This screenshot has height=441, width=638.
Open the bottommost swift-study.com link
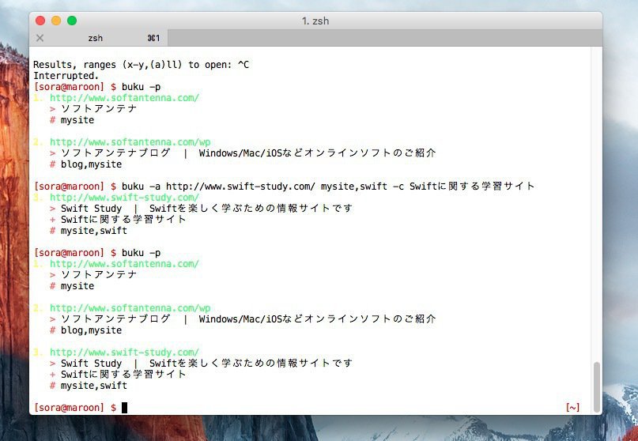click(124, 352)
